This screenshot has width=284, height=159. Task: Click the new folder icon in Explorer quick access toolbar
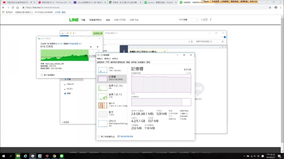(x=71, y=33)
